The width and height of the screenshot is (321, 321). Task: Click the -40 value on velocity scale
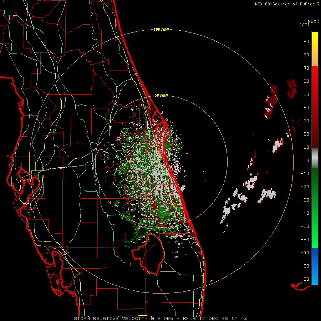(x=305, y=213)
